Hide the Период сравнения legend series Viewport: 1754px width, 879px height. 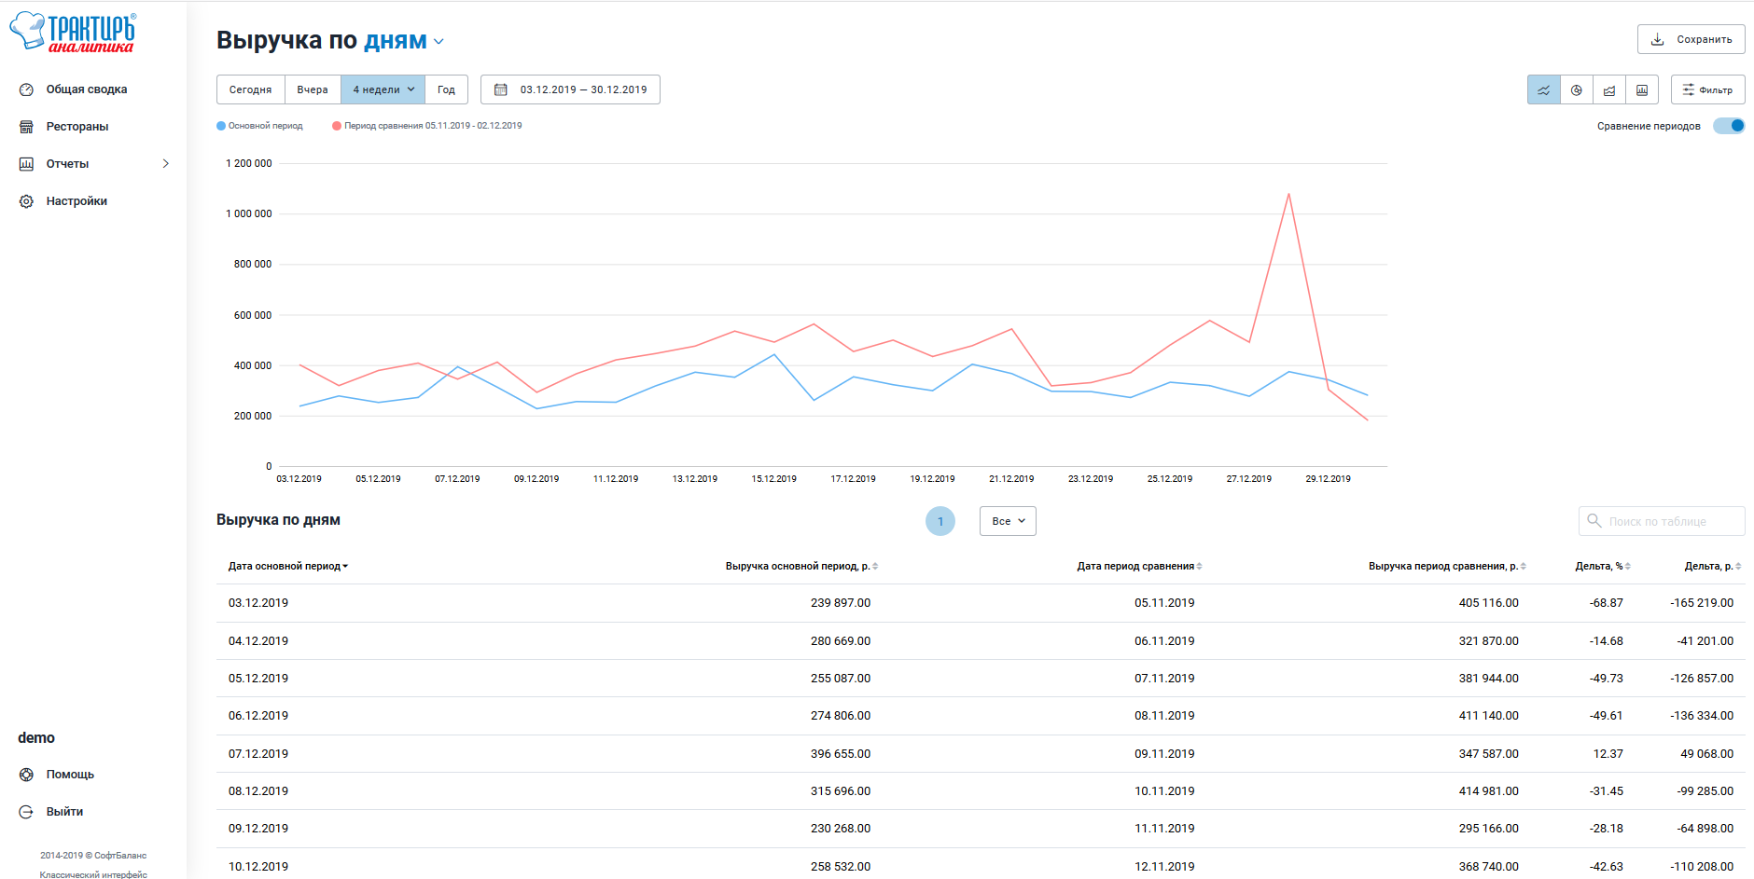(x=427, y=126)
